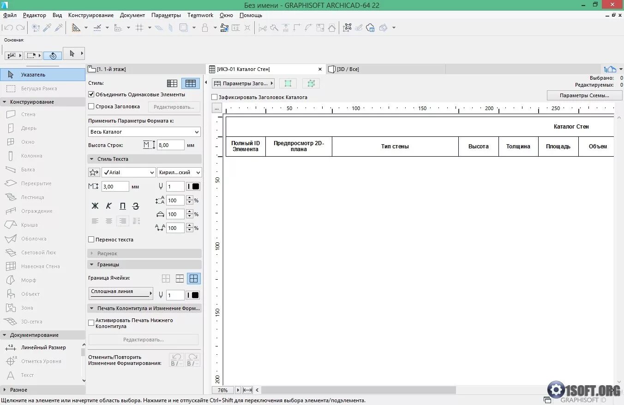Click the text pen color swatch
The image size is (624, 405).
tap(193, 187)
